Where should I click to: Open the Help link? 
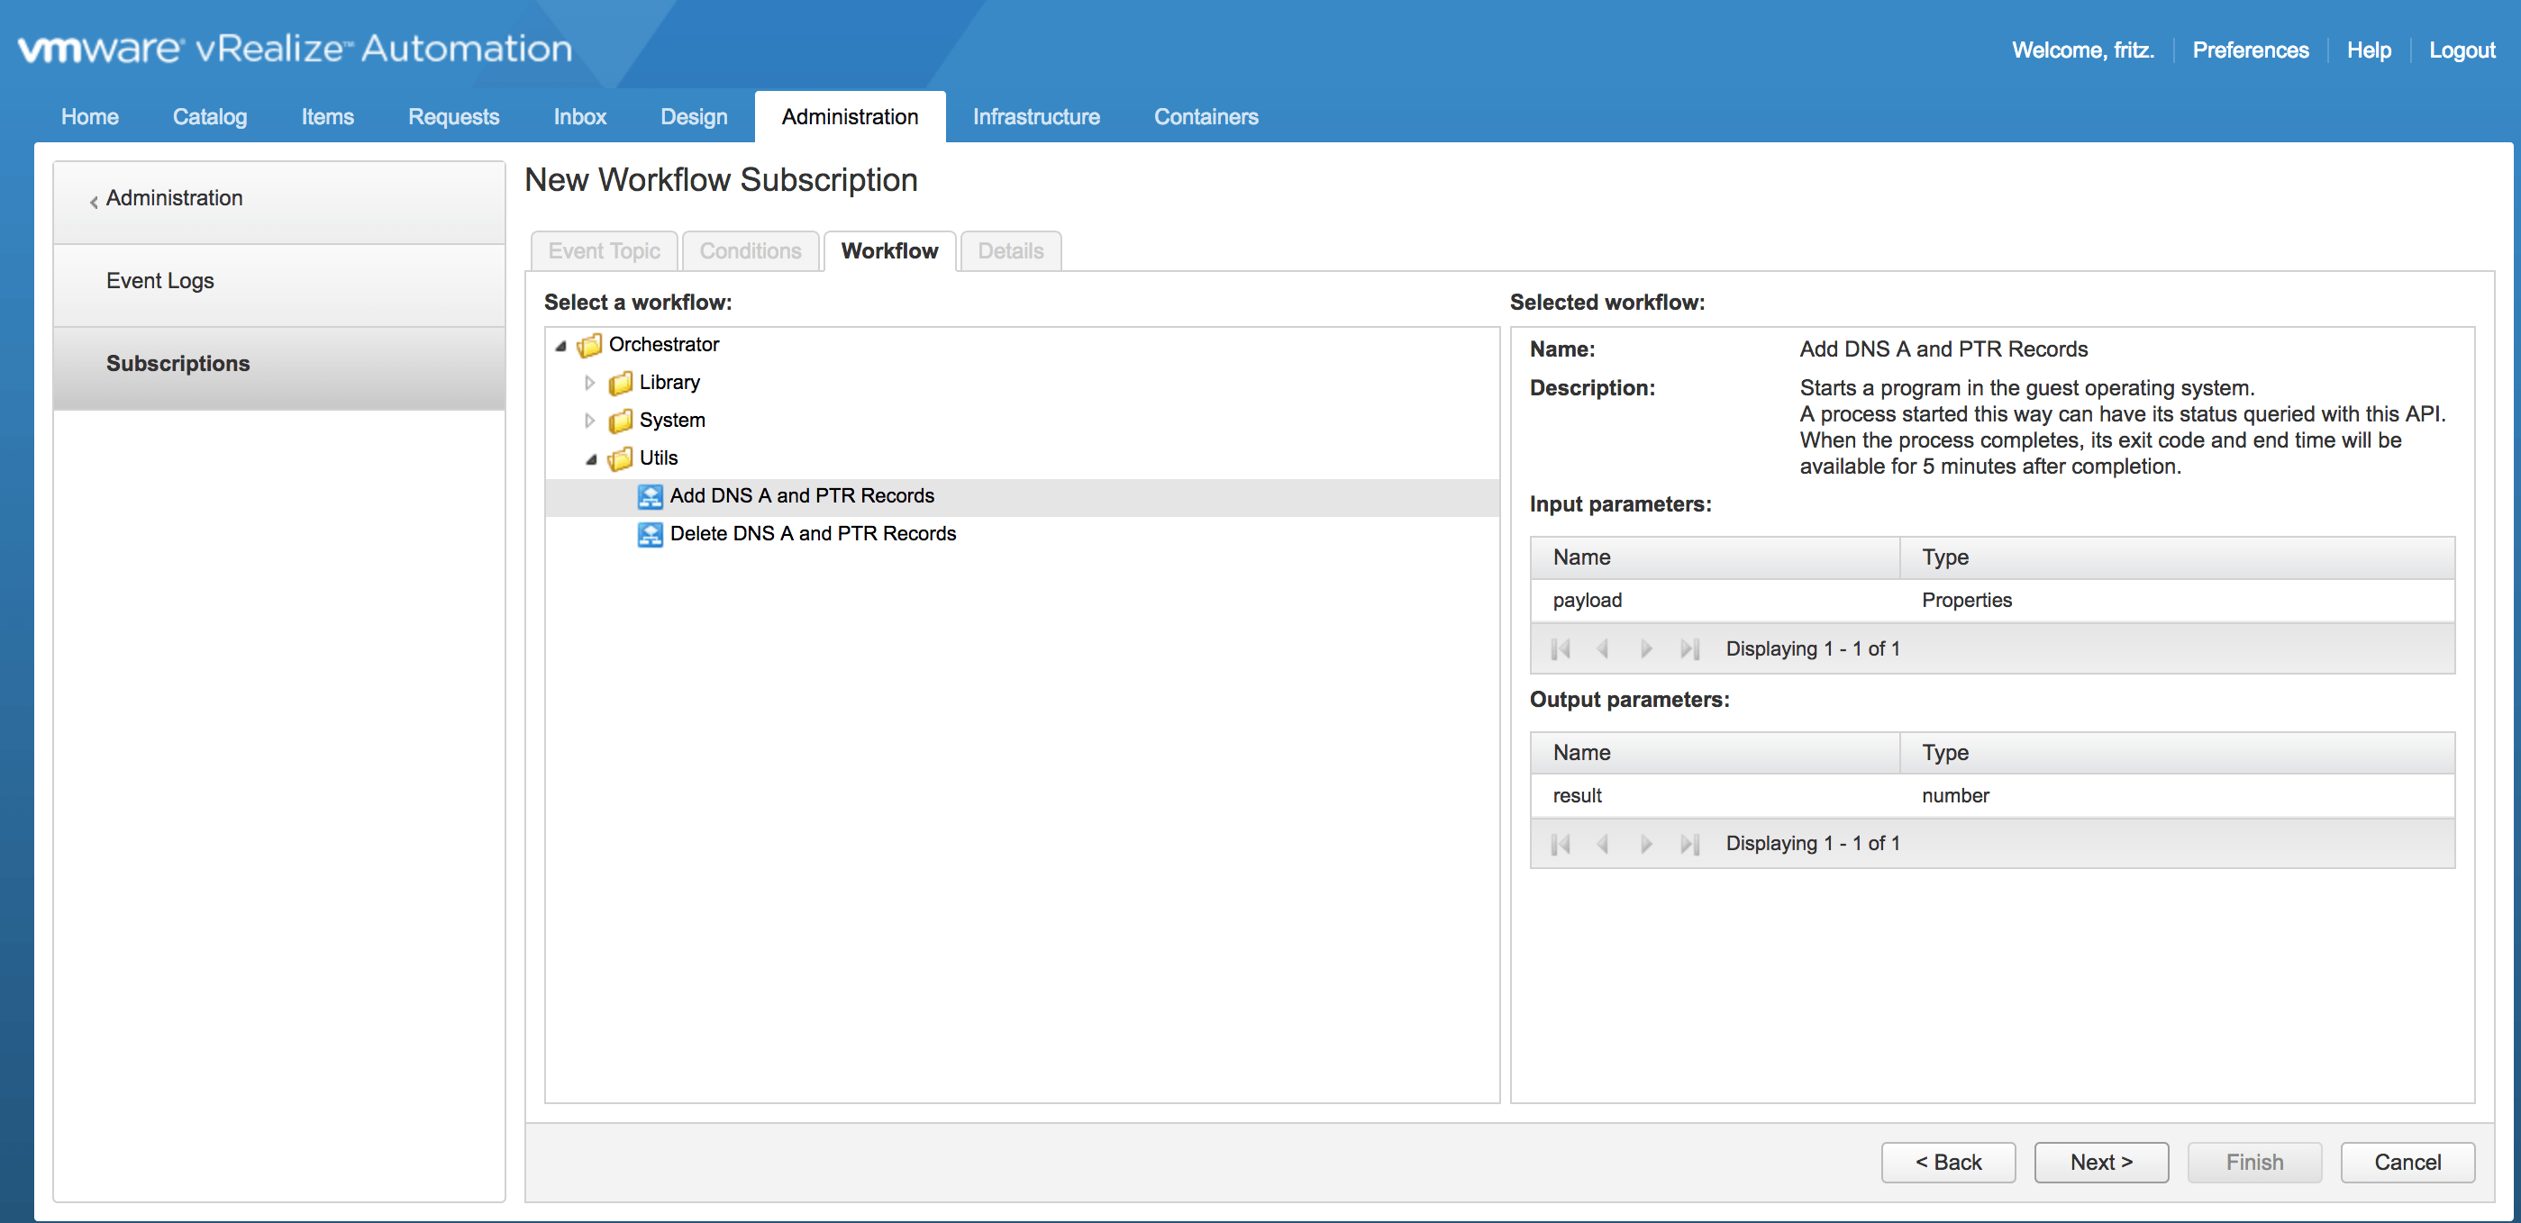click(2369, 50)
